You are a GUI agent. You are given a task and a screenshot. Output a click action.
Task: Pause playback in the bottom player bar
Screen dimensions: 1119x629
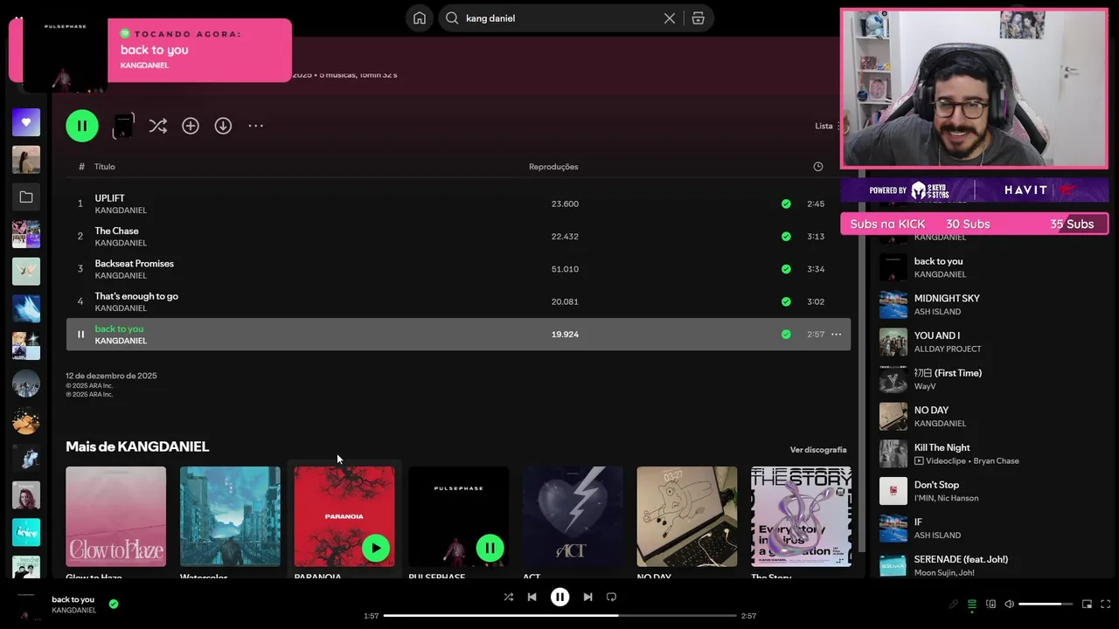tap(559, 597)
